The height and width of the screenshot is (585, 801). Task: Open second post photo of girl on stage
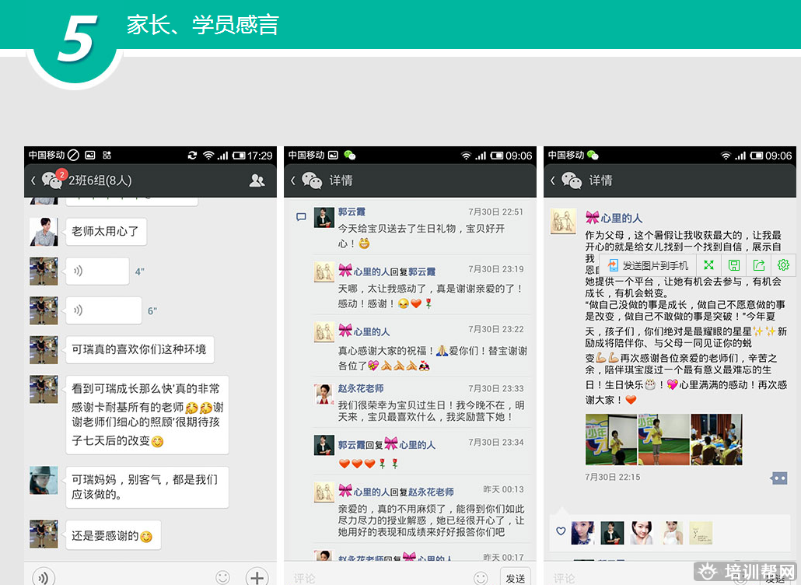click(x=663, y=439)
